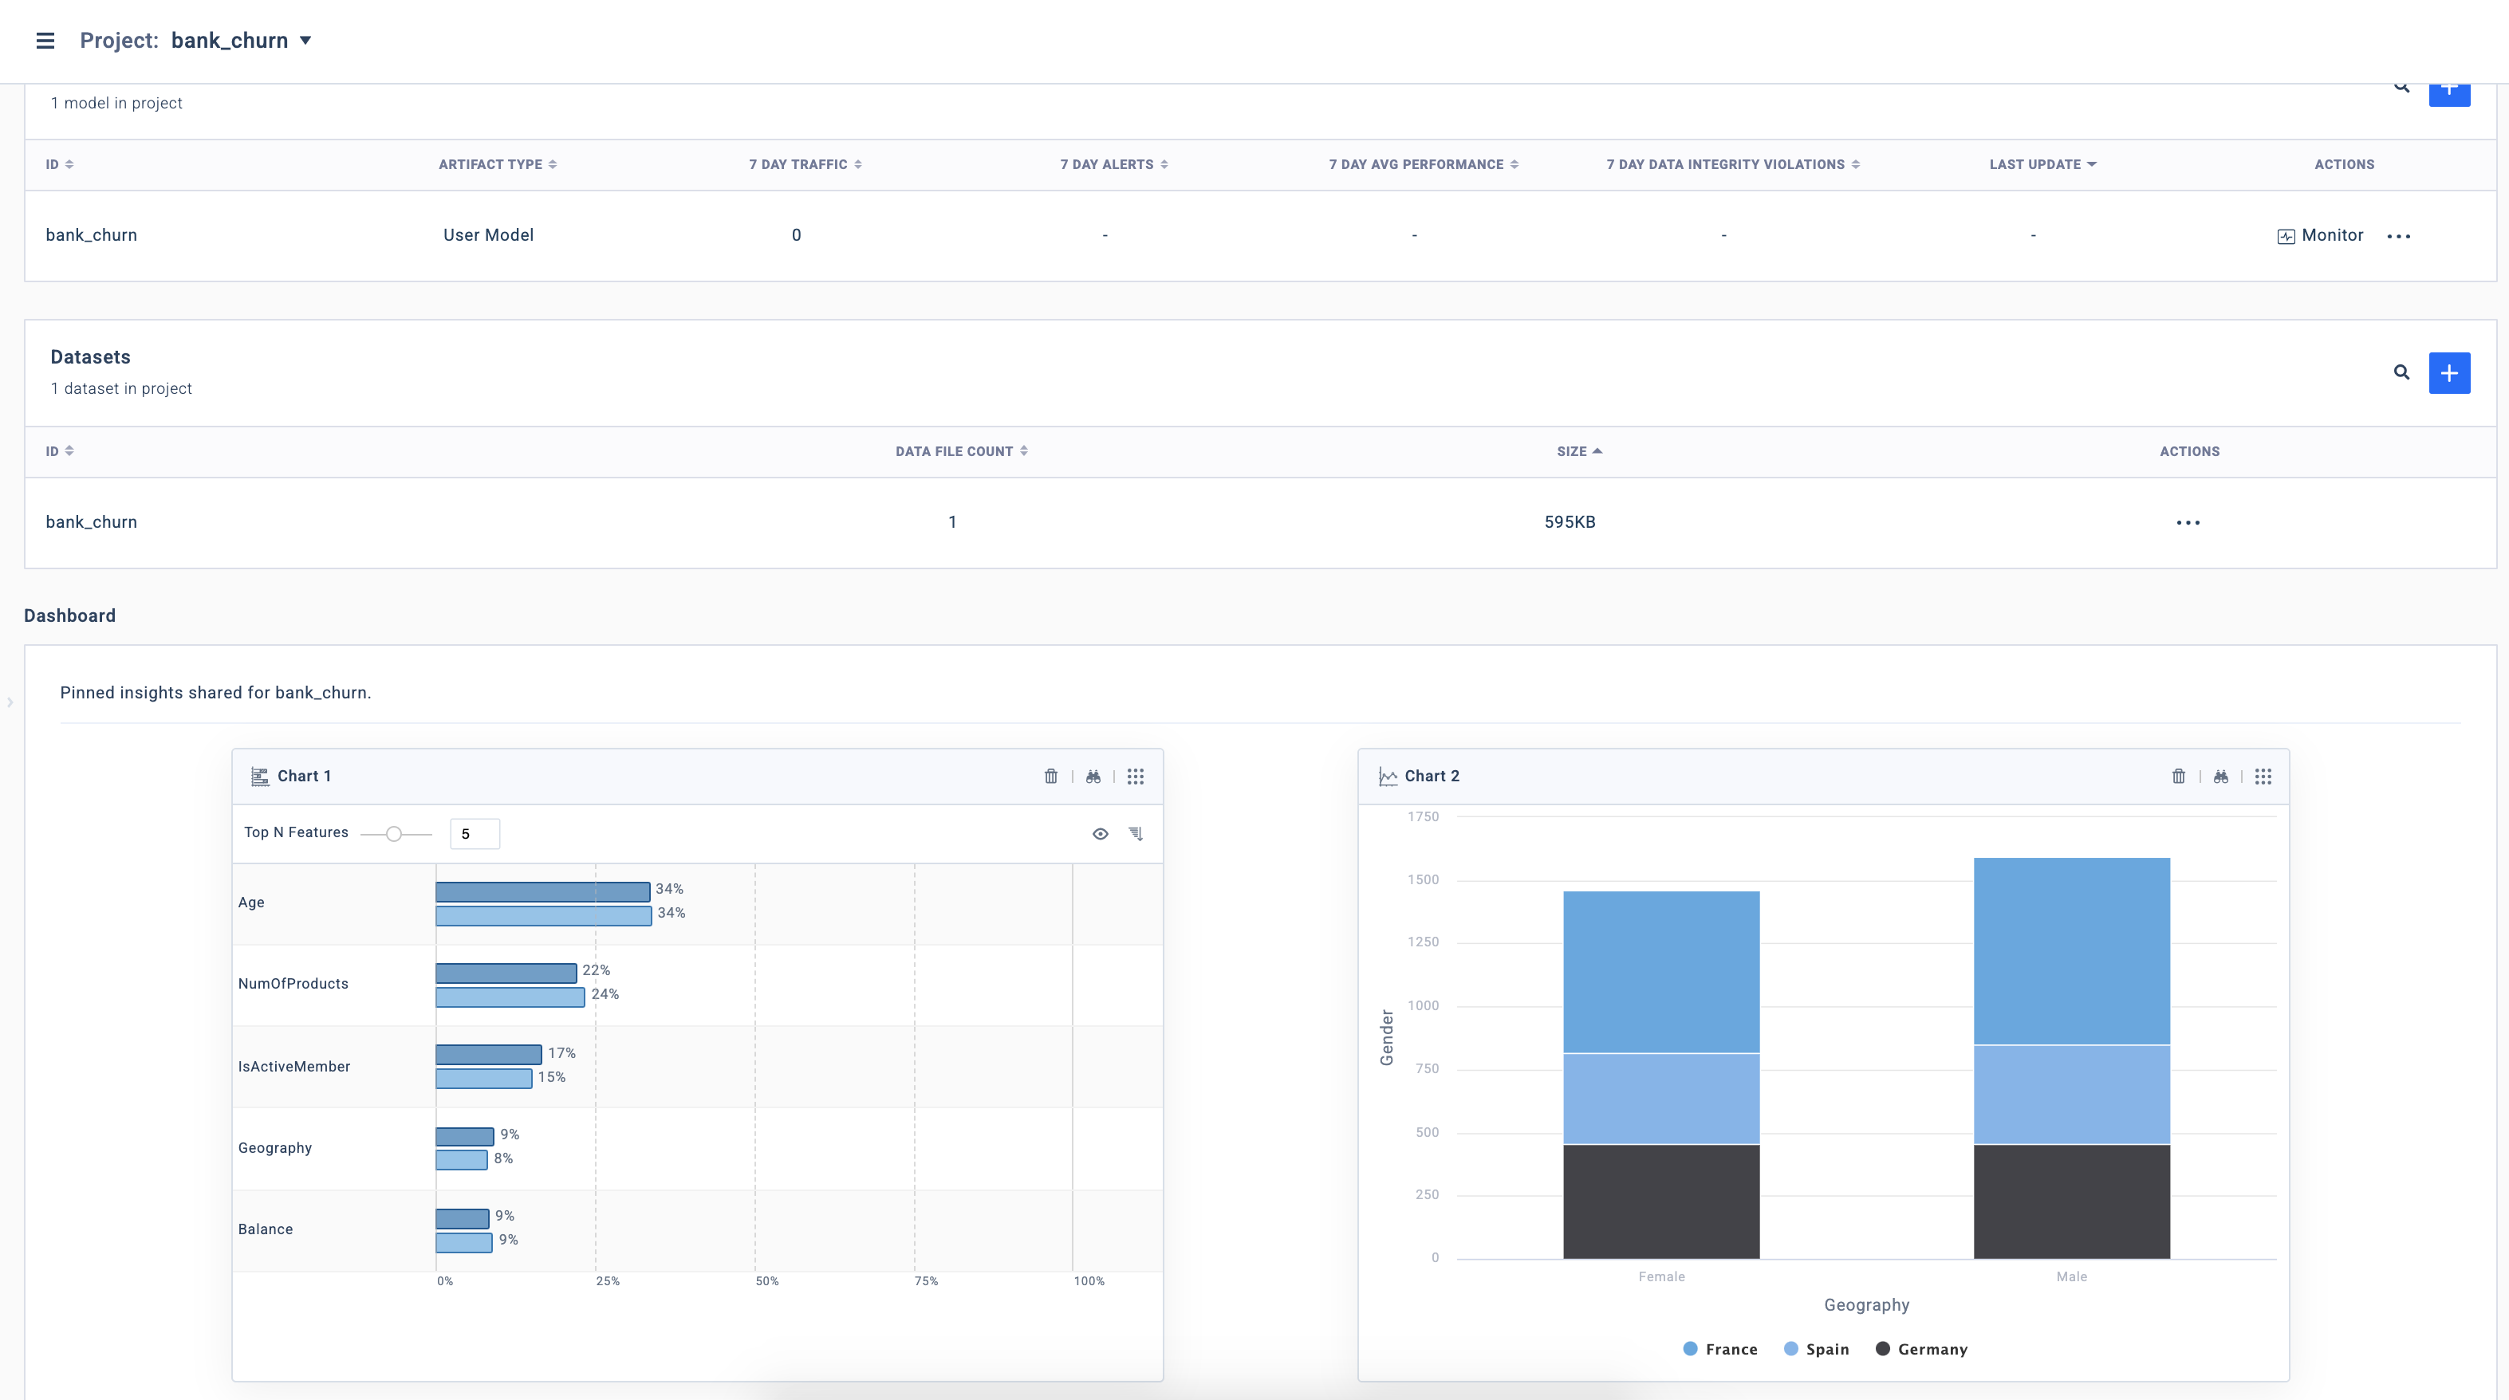
Task: Search datasets with magnifier icon
Action: (x=2402, y=372)
